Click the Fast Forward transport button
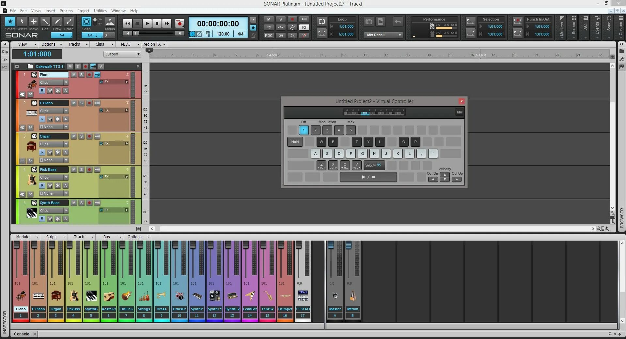The height and width of the screenshot is (339, 626). (167, 23)
